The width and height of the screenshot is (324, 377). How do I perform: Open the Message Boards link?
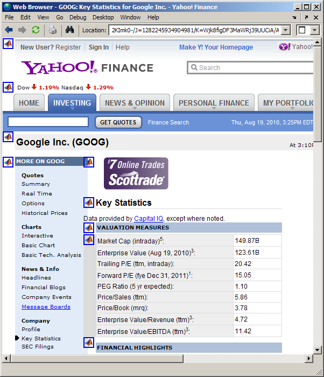click(x=46, y=307)
